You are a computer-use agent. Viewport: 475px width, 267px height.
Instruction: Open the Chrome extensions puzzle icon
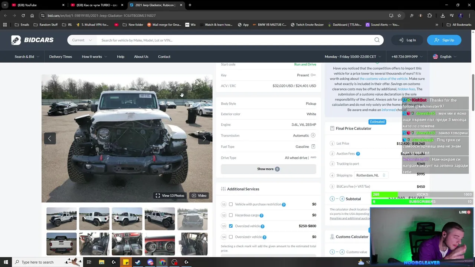tap(430, 16)
